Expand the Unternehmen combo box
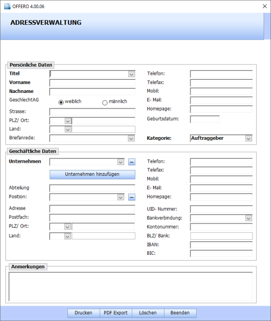 tap(121, 162)
